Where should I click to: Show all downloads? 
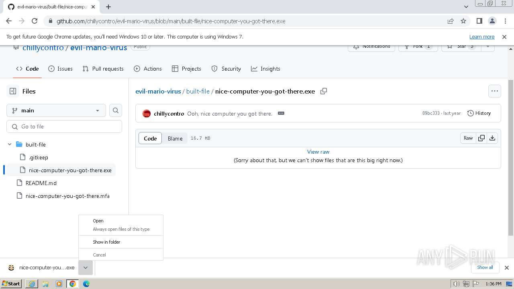click(x=485, y=267)
